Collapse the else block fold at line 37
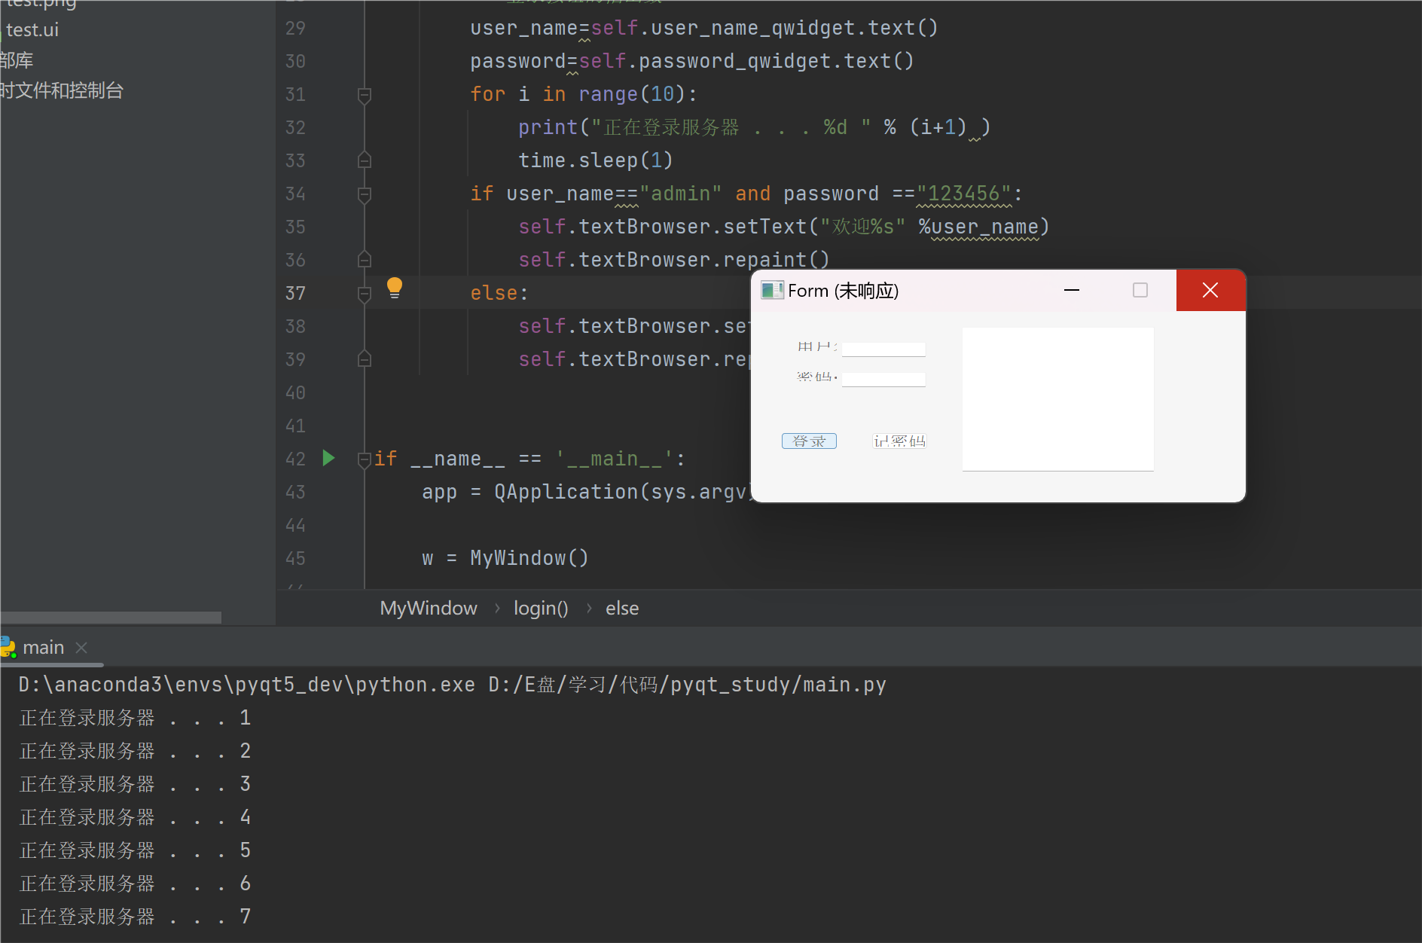1422x943 pixels. (x=365, y=294)
